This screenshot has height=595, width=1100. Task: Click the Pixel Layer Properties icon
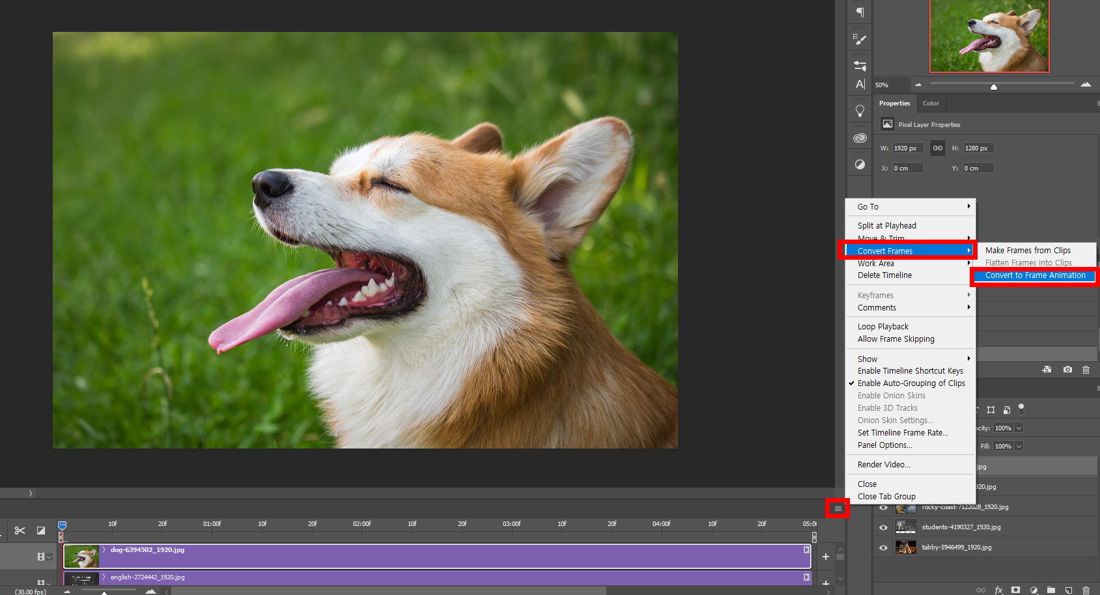click(x=887, y=124)
